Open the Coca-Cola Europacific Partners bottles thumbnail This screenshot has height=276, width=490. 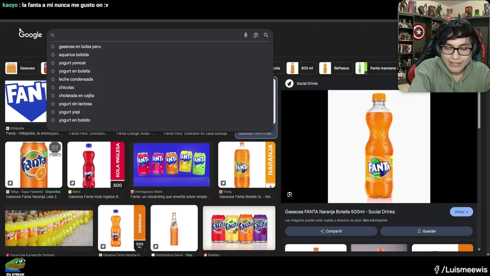49,228
